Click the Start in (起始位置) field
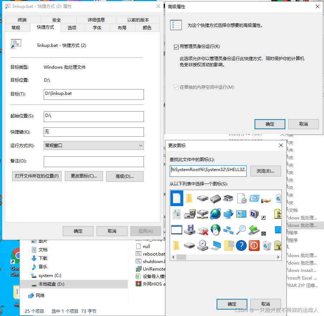The image size is (324, 316). (x=93, y=117)
